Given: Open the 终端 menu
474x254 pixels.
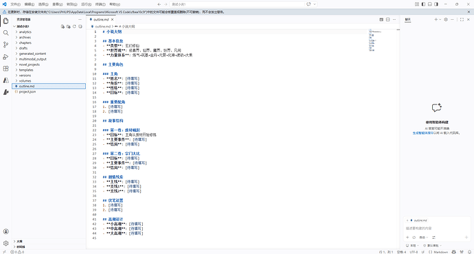Looking at the screenshot, I should coord(100,4).
